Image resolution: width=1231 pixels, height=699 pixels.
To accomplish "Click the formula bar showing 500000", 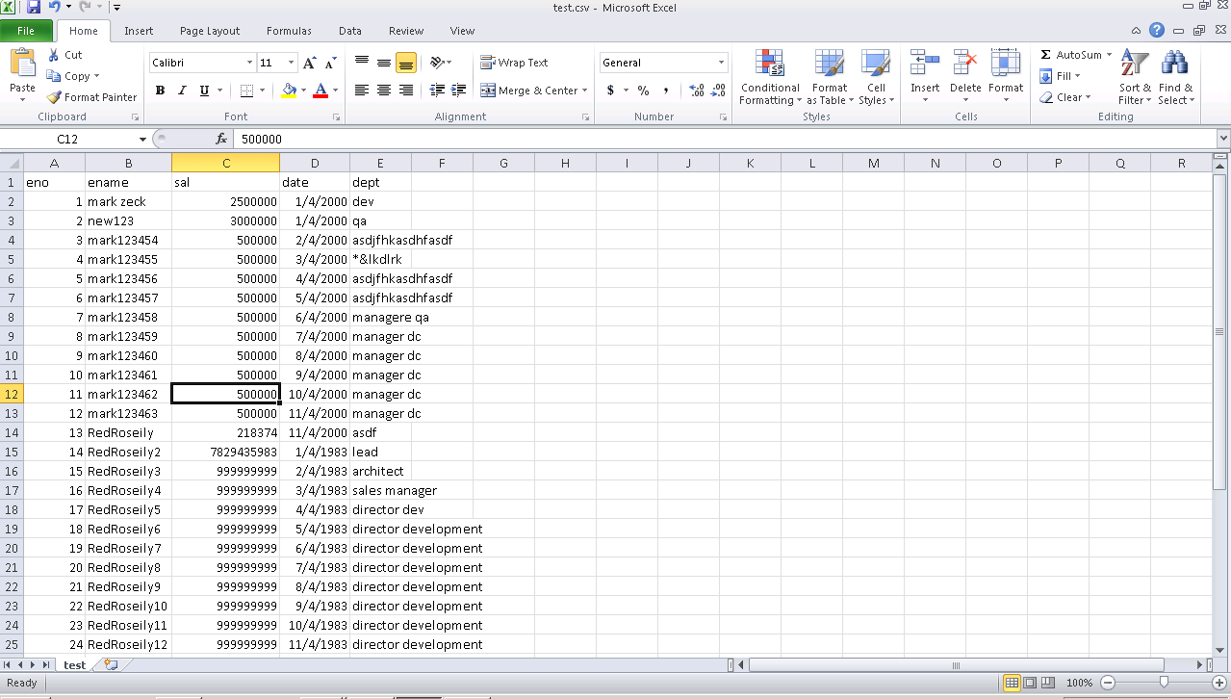I will pyautogui.click(x=724, y=140).
